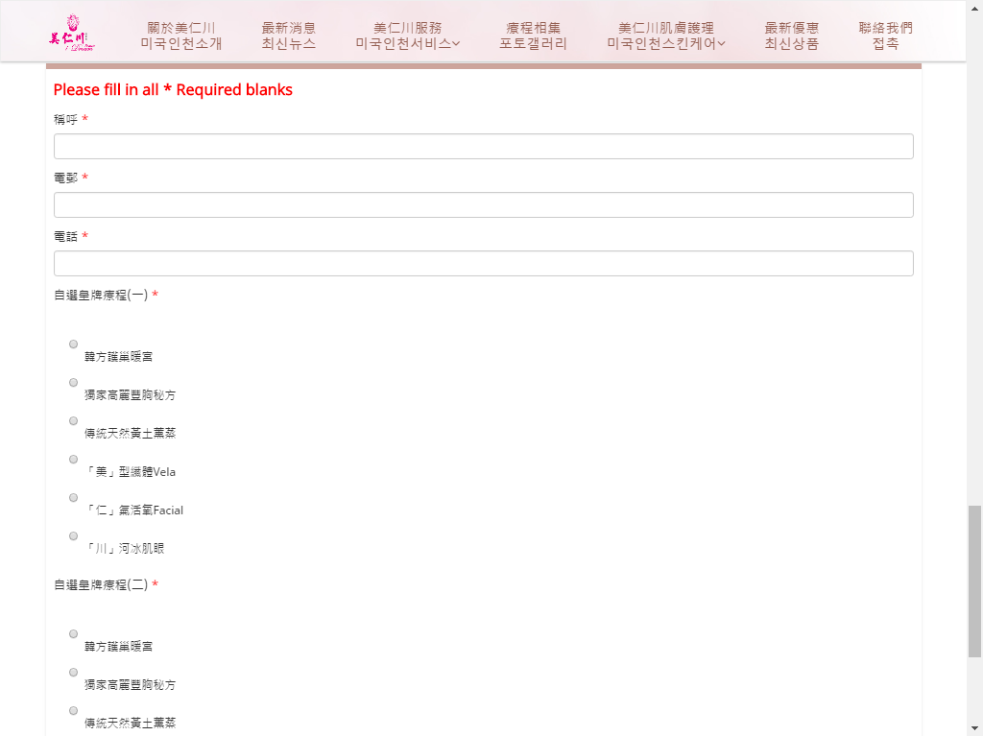The width and height of the screenshot is (983, 736).
Task: Click the 稱呼 name input field
Action: point(483,147)
